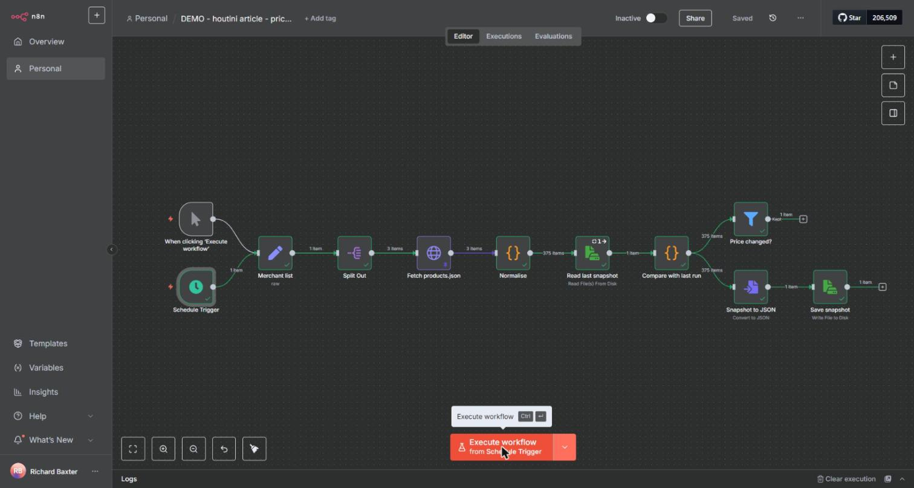914x488 pixels.
Task: Pop out the Logs panel
Action: tap(887, 479)
